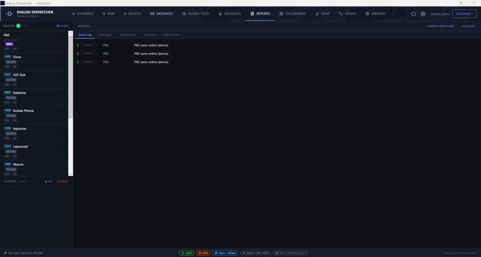Click the notification bell icon
The width and height of the screenshot is (481, 257).
point(402,14)
